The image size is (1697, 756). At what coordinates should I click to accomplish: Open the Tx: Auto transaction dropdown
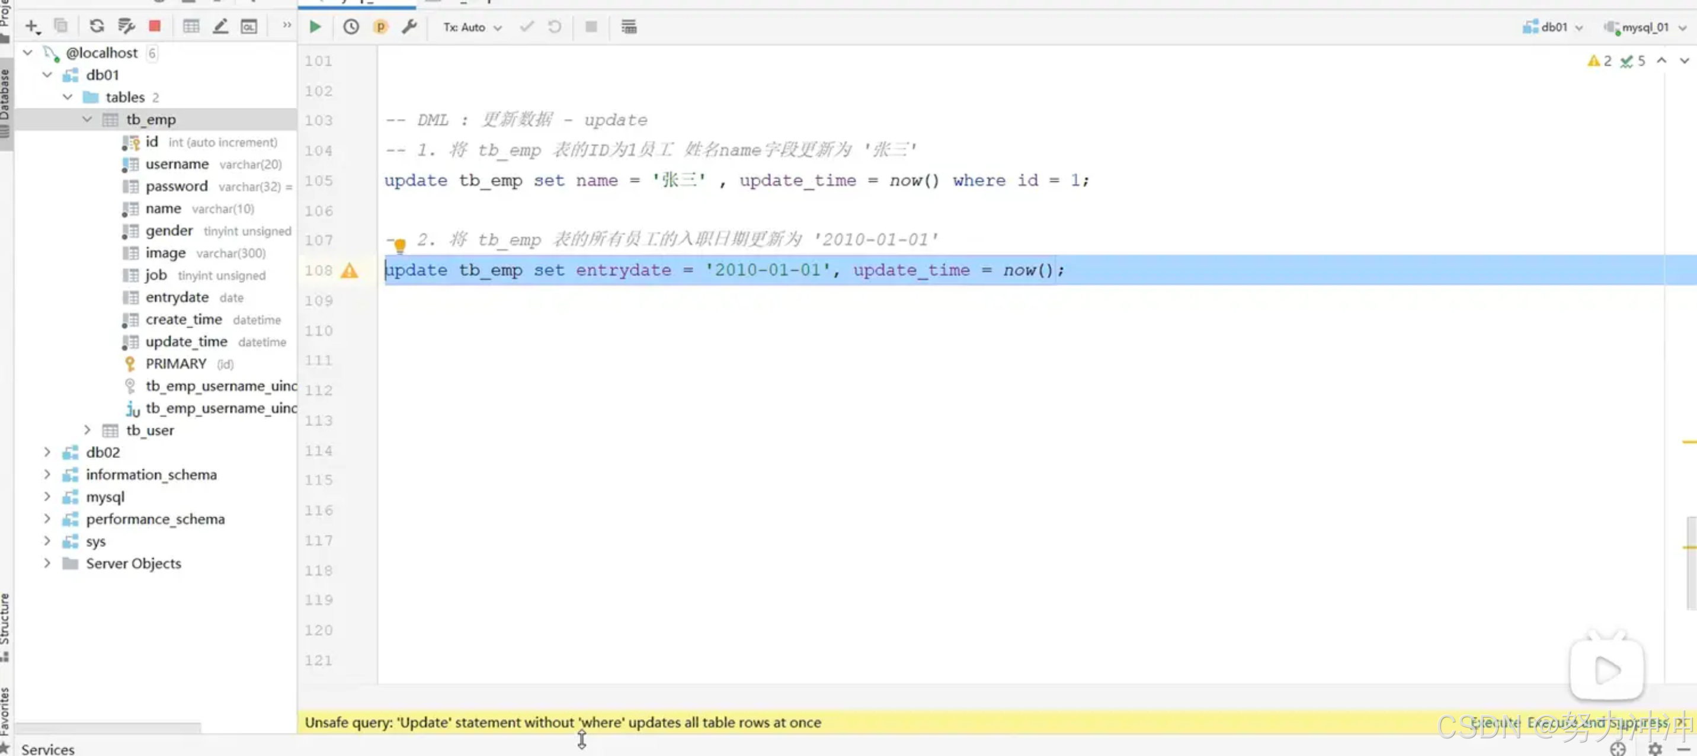click(x=472, y=28)
